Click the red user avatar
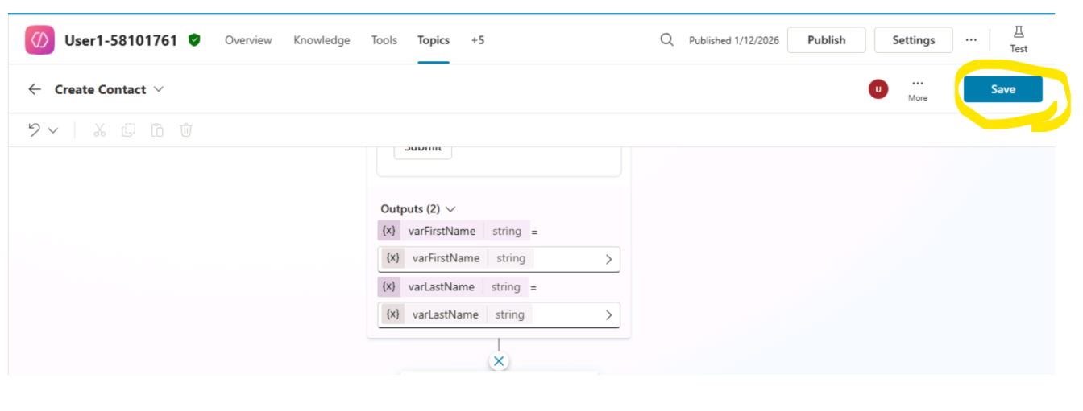Image resolution: width=1083 pixels, height=411 pixels. pos(878,89)
